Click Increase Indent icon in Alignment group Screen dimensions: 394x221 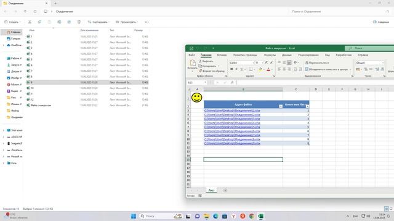coord(300,69)
